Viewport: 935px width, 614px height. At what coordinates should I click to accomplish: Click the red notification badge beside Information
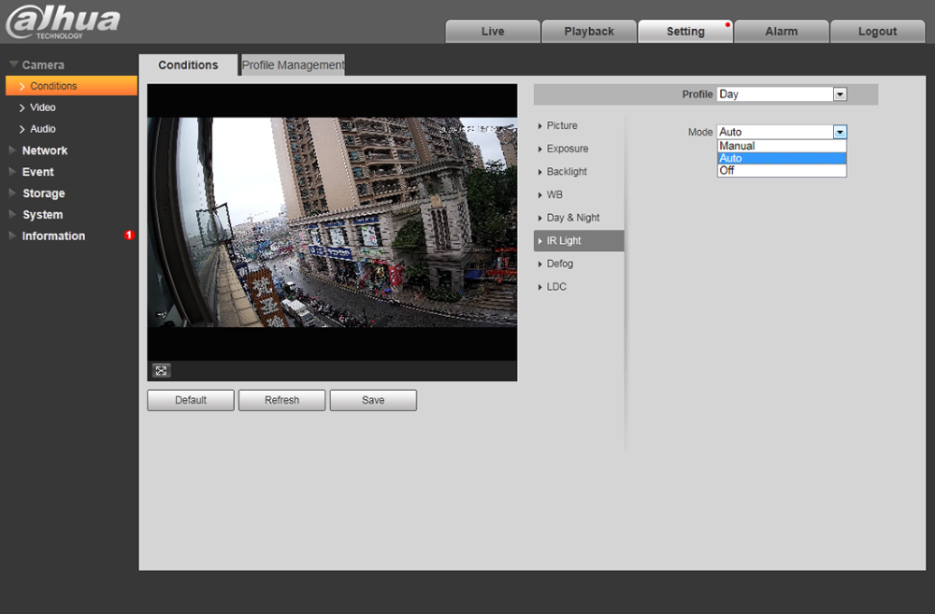coord(129,236)
